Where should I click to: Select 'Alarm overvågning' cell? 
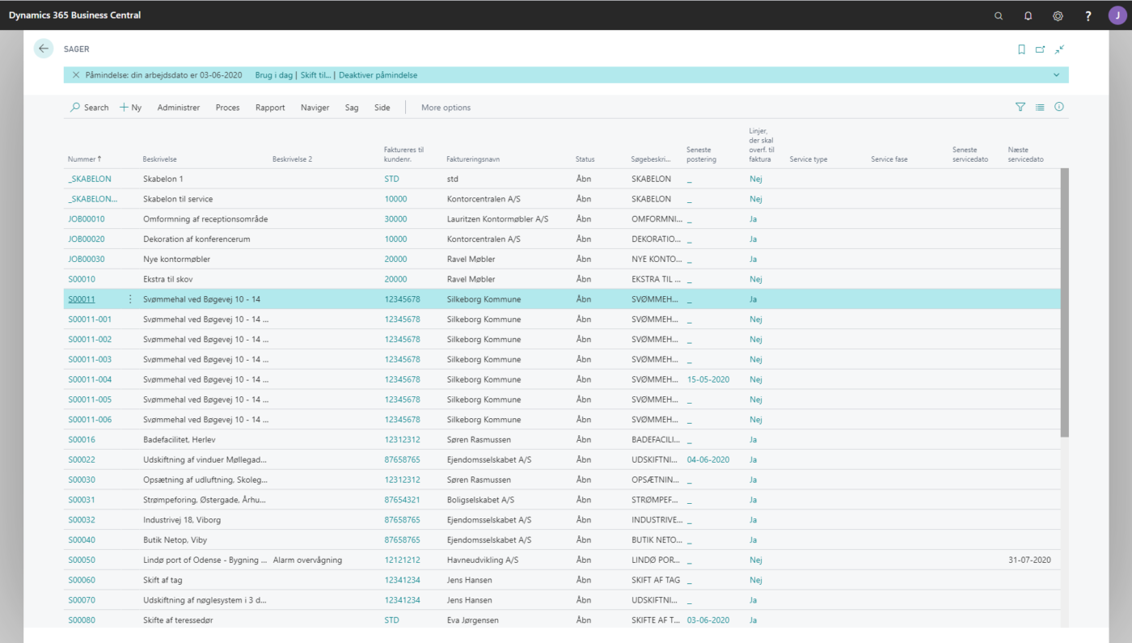pyautogui.click(x=307, y=560)
